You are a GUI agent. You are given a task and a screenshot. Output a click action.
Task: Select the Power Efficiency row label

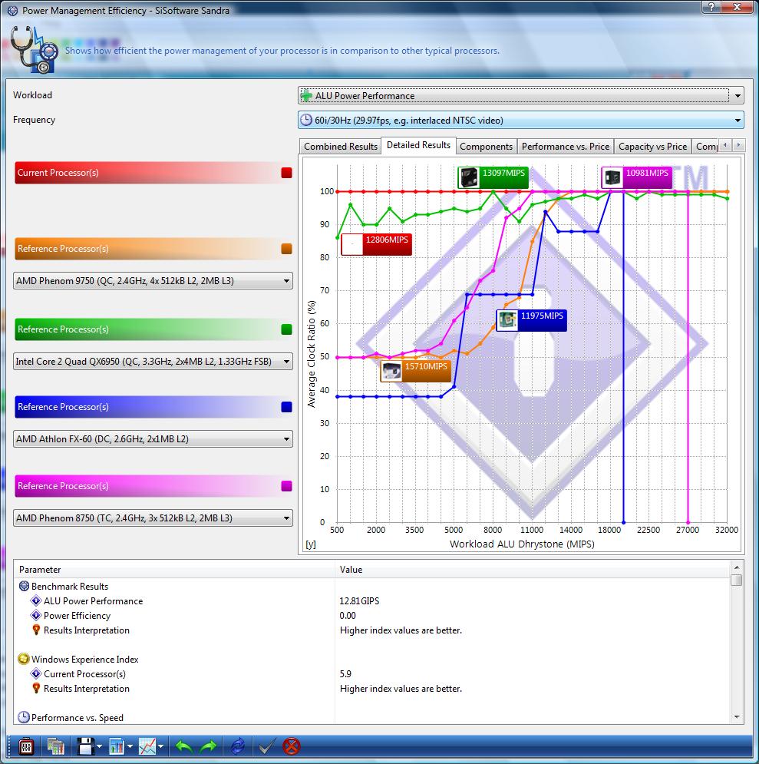pyautogui.click(x=77, y=615)
